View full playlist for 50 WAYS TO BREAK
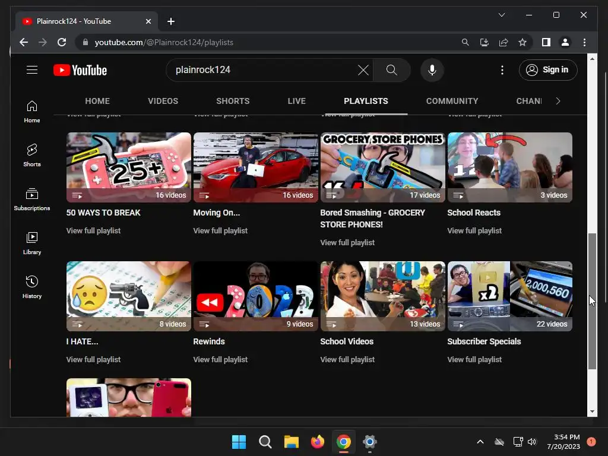The height and width of the screenshot is (456, 608). tap(93, 231)
